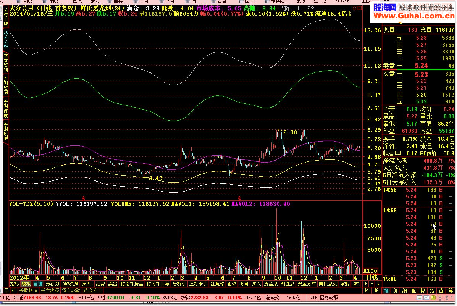Image resolution: width=457 pixels, height=306 pixels.
Task: Open the 资金分布 tab in bottom row
Action: coord(92,290)
